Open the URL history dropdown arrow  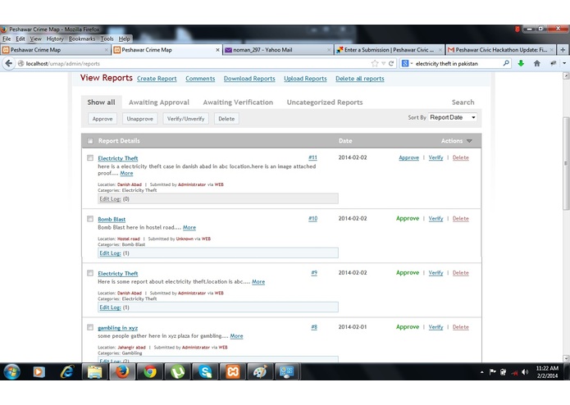[x=383, y=64]
